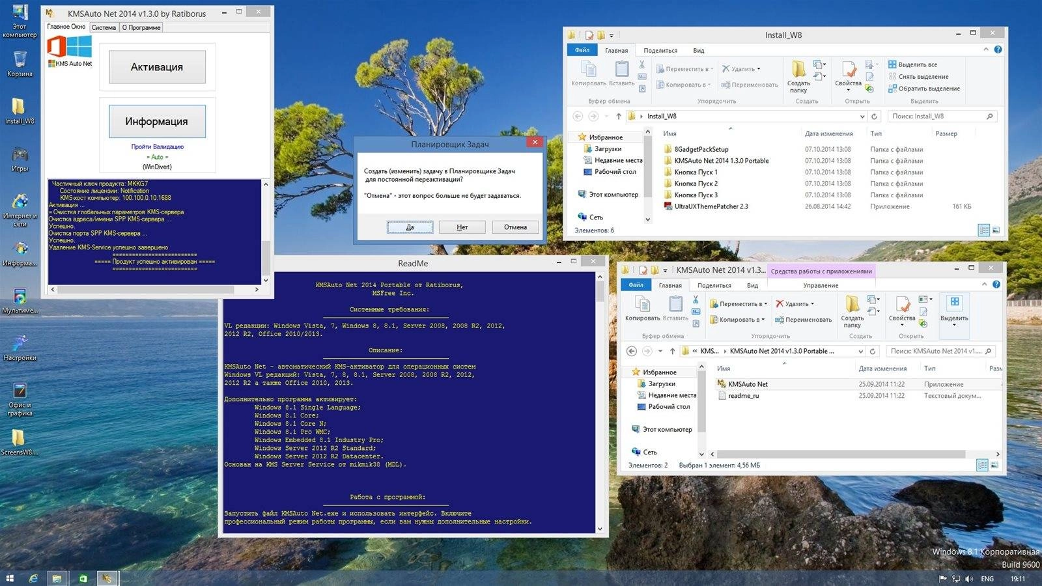This screenshot has height=586, width=1042.
Task: Open the Игры desktop shortcut
Action: 20,159
